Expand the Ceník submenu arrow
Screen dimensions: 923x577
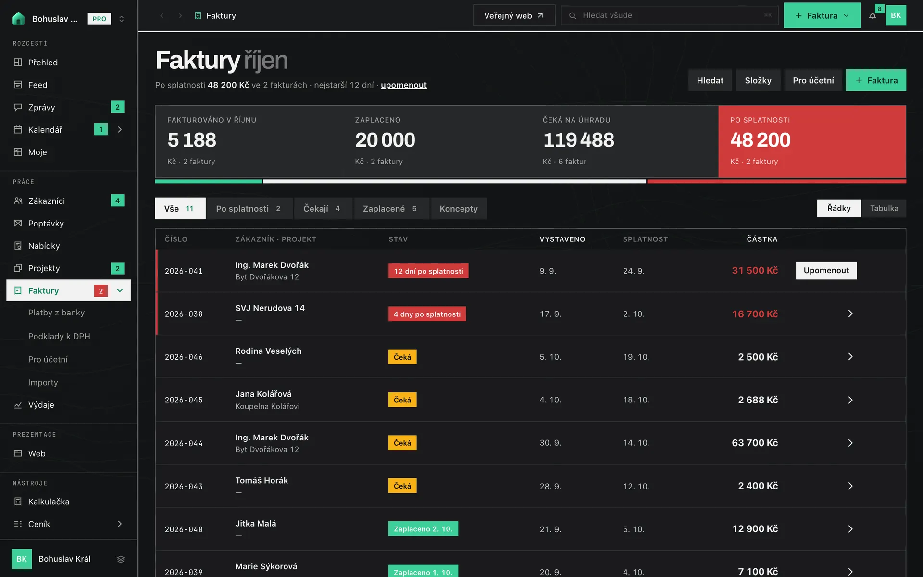pos(120,524)
